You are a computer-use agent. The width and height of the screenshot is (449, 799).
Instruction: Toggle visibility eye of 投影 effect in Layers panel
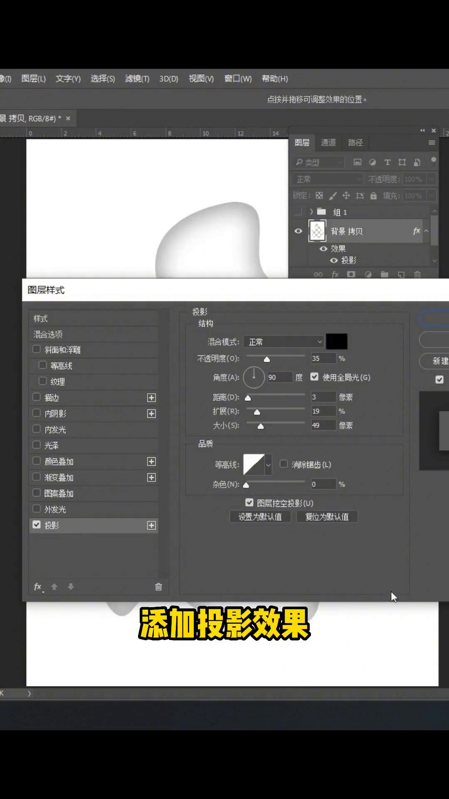(334, 260)
